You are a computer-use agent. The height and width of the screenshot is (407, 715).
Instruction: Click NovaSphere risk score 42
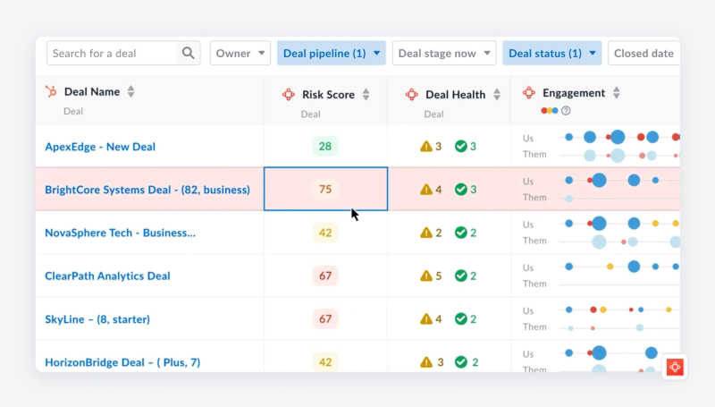325,233
